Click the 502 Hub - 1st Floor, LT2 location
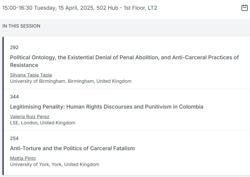The image size is (250, 177). (127, 8)
